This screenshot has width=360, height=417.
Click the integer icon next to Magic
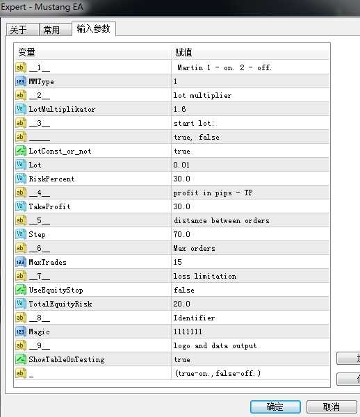click(x=21, y=332)
